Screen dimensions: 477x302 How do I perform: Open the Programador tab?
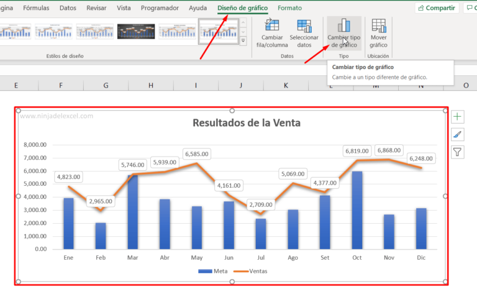tap(160, 8)
